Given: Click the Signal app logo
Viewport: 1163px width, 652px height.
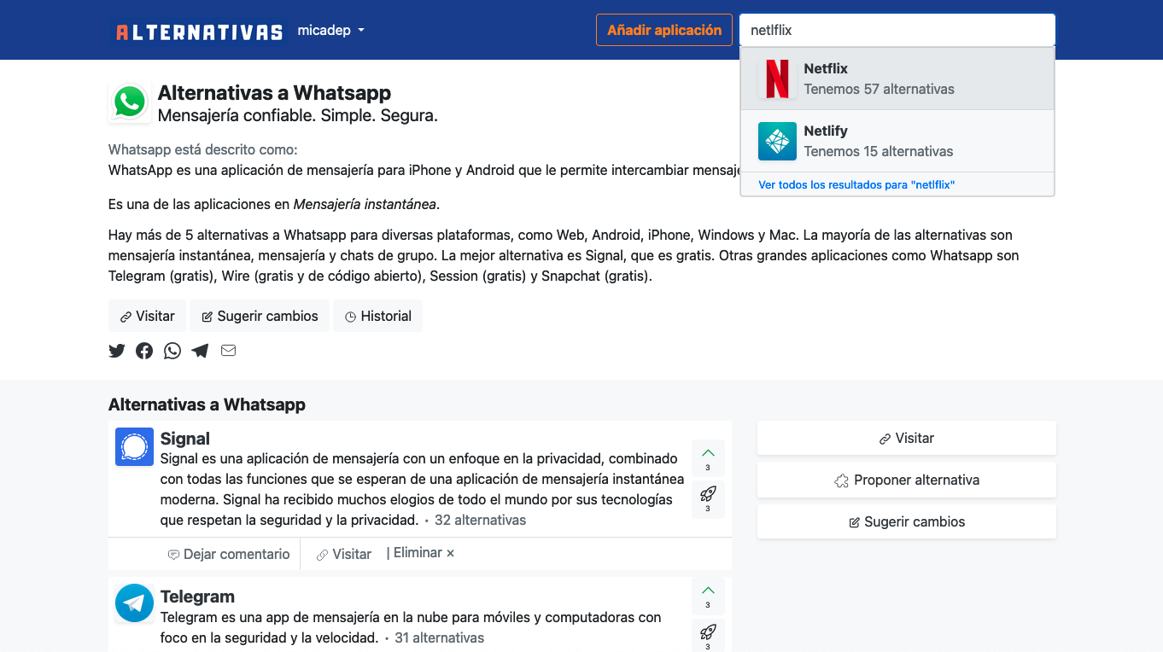Looking at the screenshot, I should point(134,447).
